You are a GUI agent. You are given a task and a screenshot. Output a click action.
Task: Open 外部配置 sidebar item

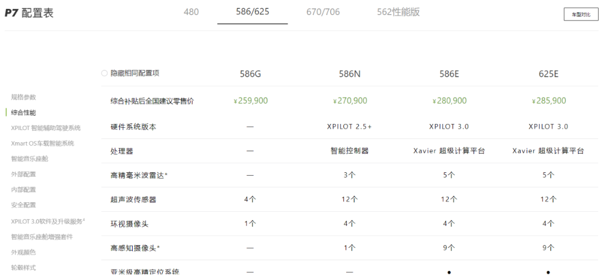[23, 174]
